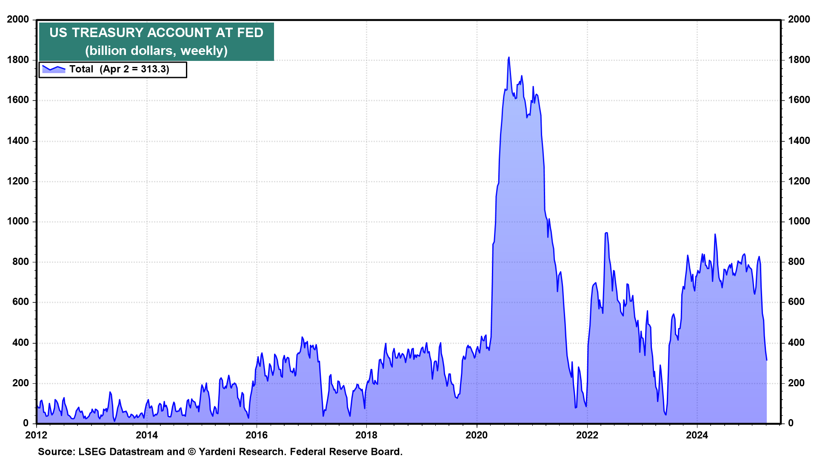Image resolution: width=817 pixels, height=460 pixels.
Task: Click the 2018 x-axis label
Action: (366, 435)
